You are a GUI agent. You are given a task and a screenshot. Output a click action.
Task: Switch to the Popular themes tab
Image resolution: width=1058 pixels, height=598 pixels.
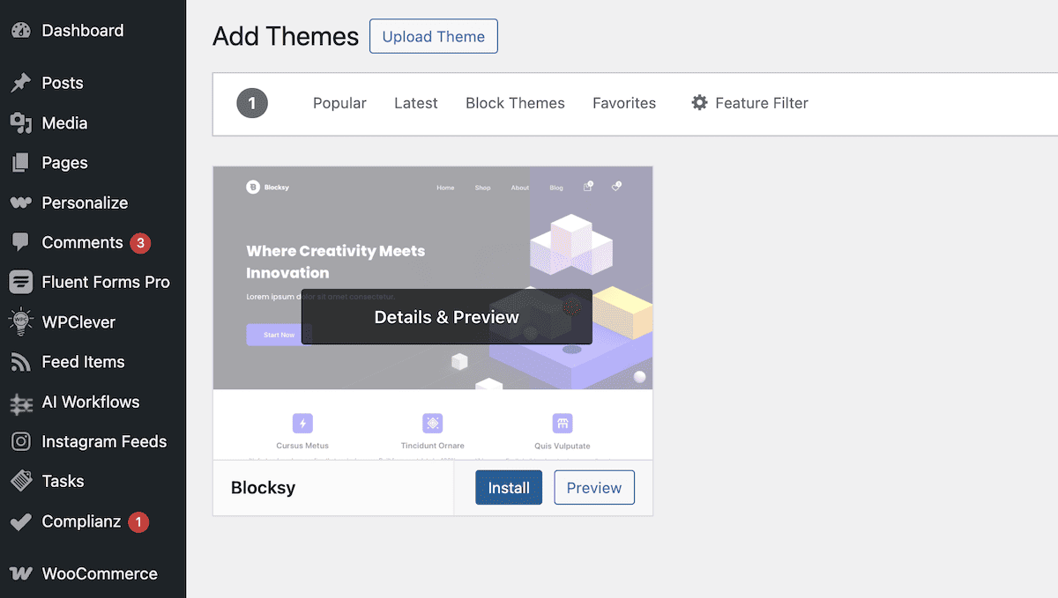click(339, 103)
